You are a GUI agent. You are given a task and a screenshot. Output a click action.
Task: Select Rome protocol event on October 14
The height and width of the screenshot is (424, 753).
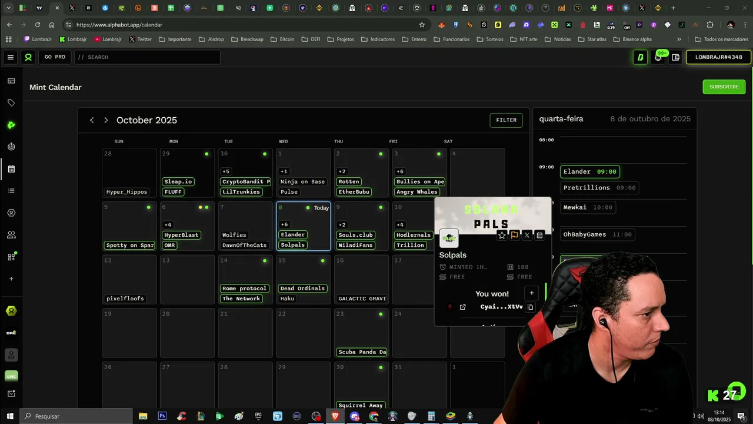[244, 289]
